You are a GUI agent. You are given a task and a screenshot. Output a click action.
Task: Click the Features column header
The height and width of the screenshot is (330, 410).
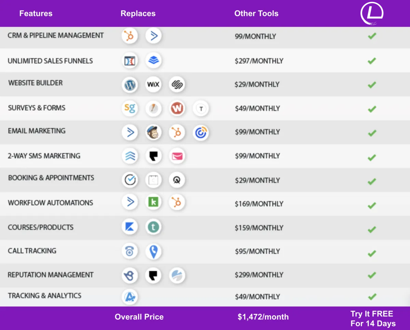pos(36,13)
